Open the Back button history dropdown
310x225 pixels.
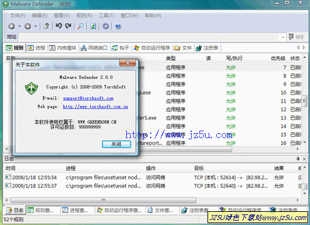pyautogui.click(x=19, y=26)
